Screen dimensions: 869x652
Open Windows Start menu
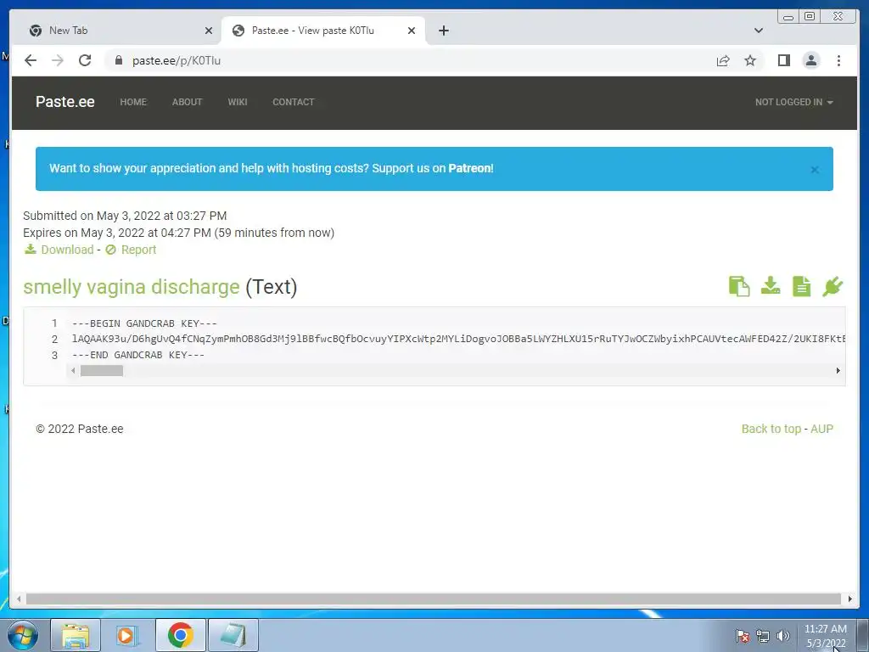[22, 635]
